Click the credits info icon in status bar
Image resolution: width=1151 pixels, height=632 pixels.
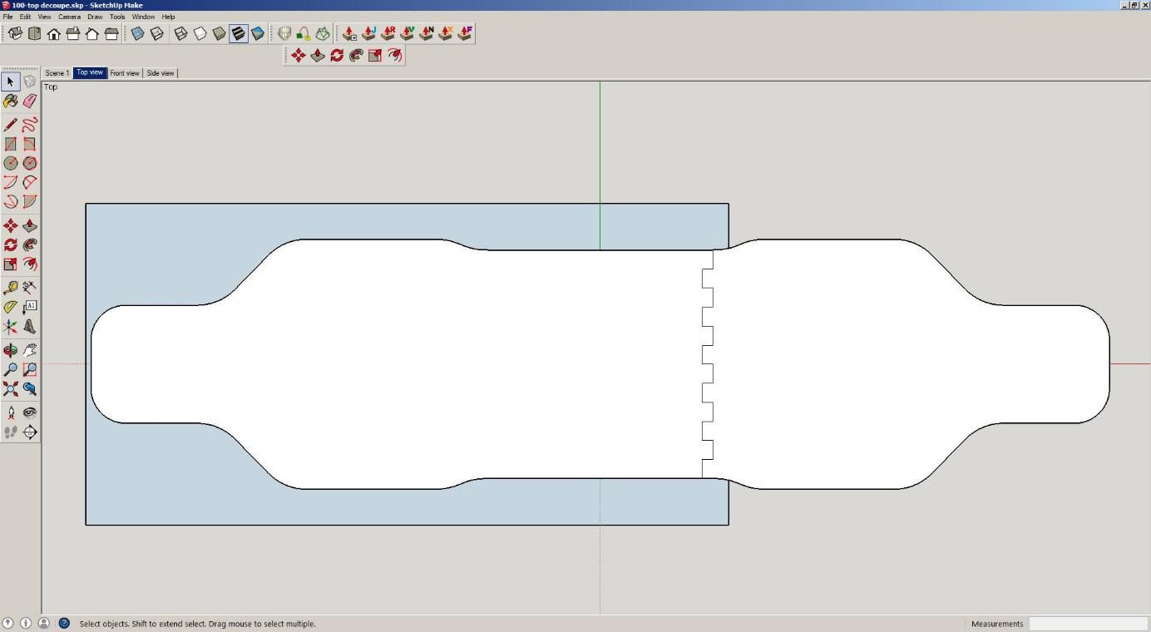[26, 623]
